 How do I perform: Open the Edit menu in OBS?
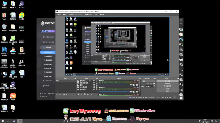(x=65, y=14)
